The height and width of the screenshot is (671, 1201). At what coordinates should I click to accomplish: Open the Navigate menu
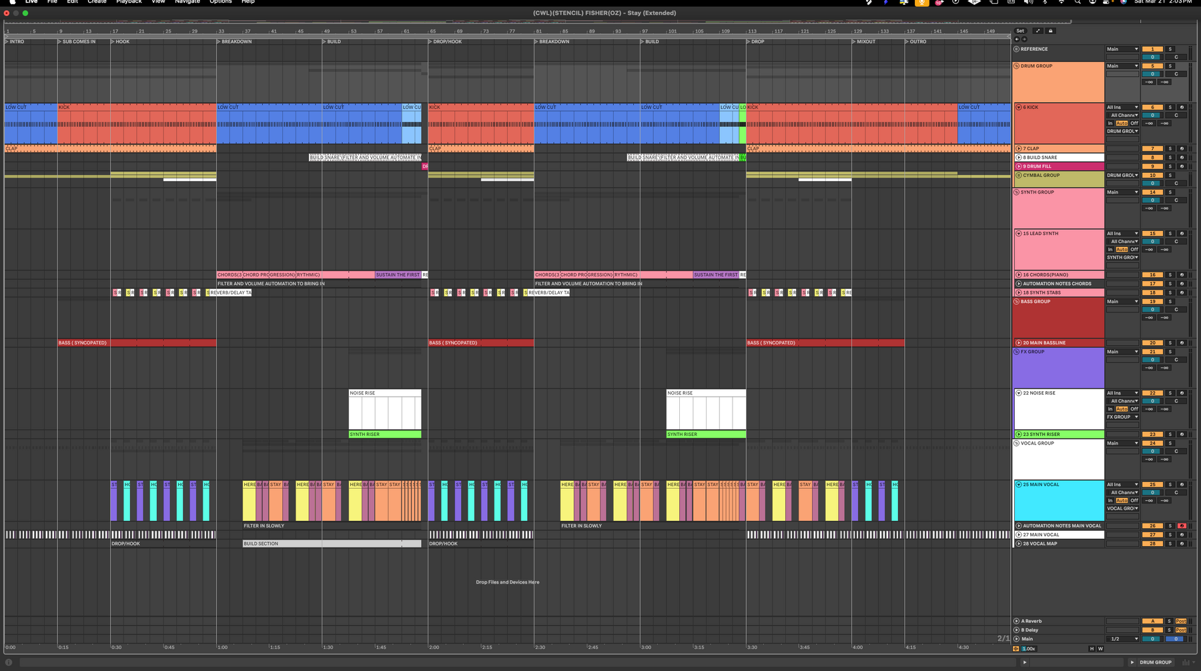click(x=187, y=2)
